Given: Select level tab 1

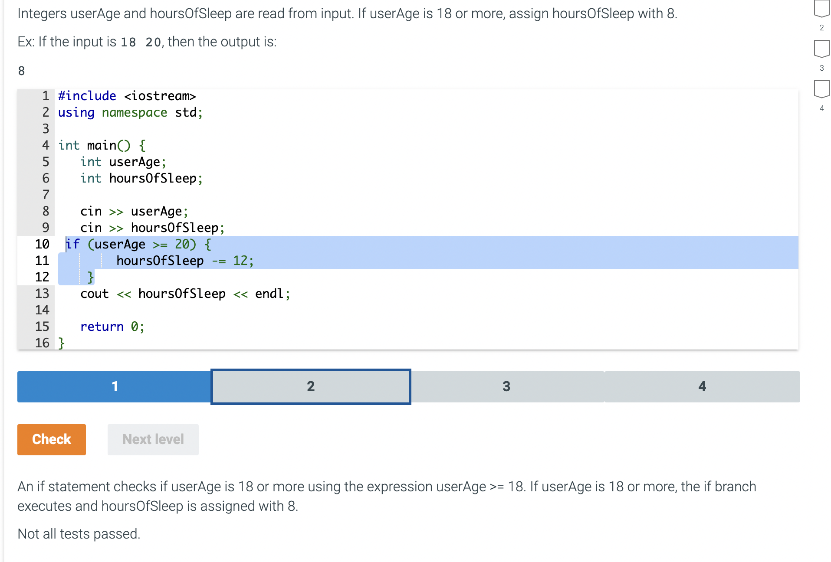Looking at the screenshot, I should (x=114, y=386).
